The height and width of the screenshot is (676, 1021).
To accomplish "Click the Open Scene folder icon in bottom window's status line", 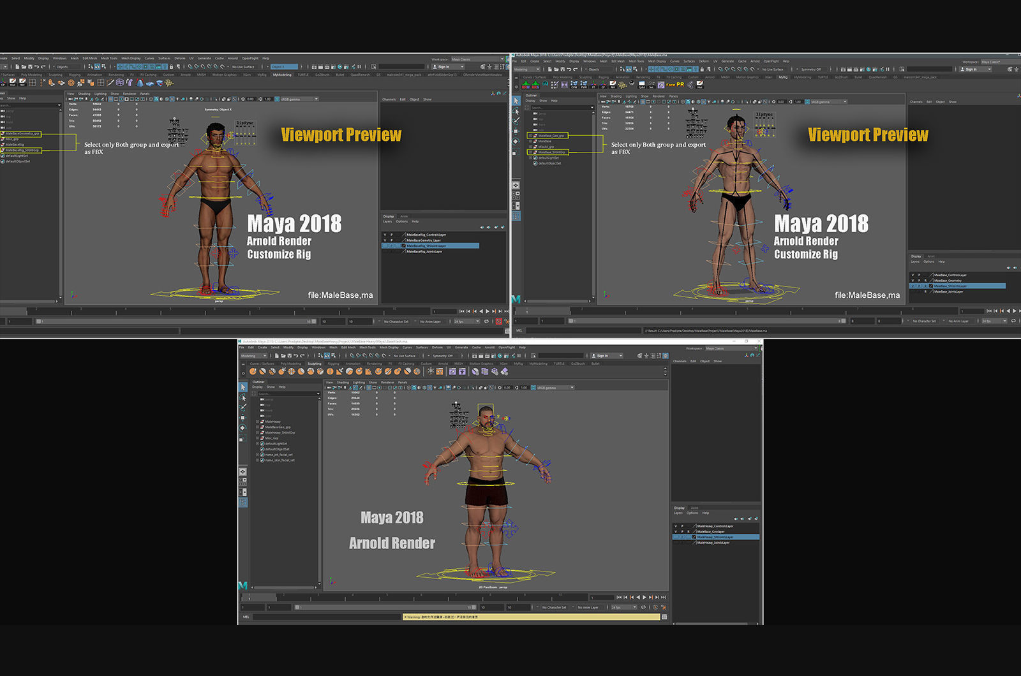I will [x=283, y=355].
